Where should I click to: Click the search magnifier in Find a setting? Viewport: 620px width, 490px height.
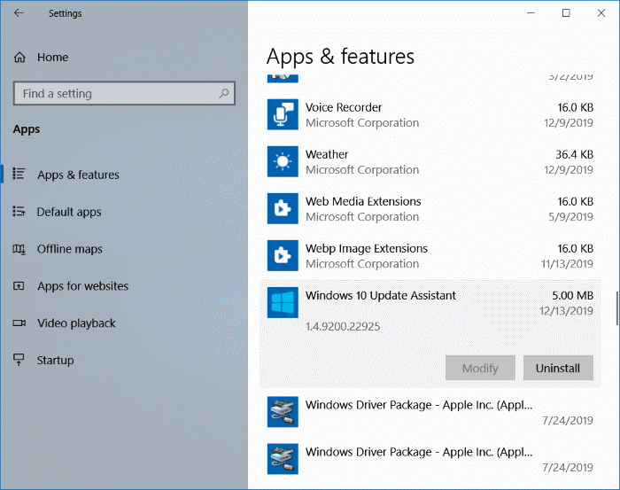(x=224, y=93)
